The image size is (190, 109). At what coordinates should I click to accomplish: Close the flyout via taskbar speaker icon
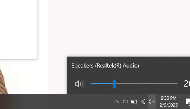coord(151,102)
